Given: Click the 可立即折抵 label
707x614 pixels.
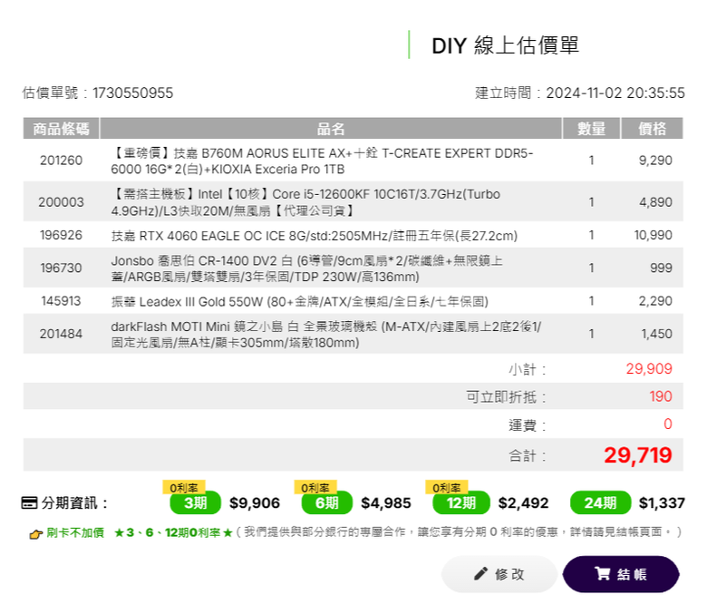Looking at the screenshot, I should 506,397.
